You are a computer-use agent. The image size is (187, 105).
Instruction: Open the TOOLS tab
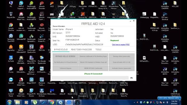pyautogui.click(x=98, y=50)
